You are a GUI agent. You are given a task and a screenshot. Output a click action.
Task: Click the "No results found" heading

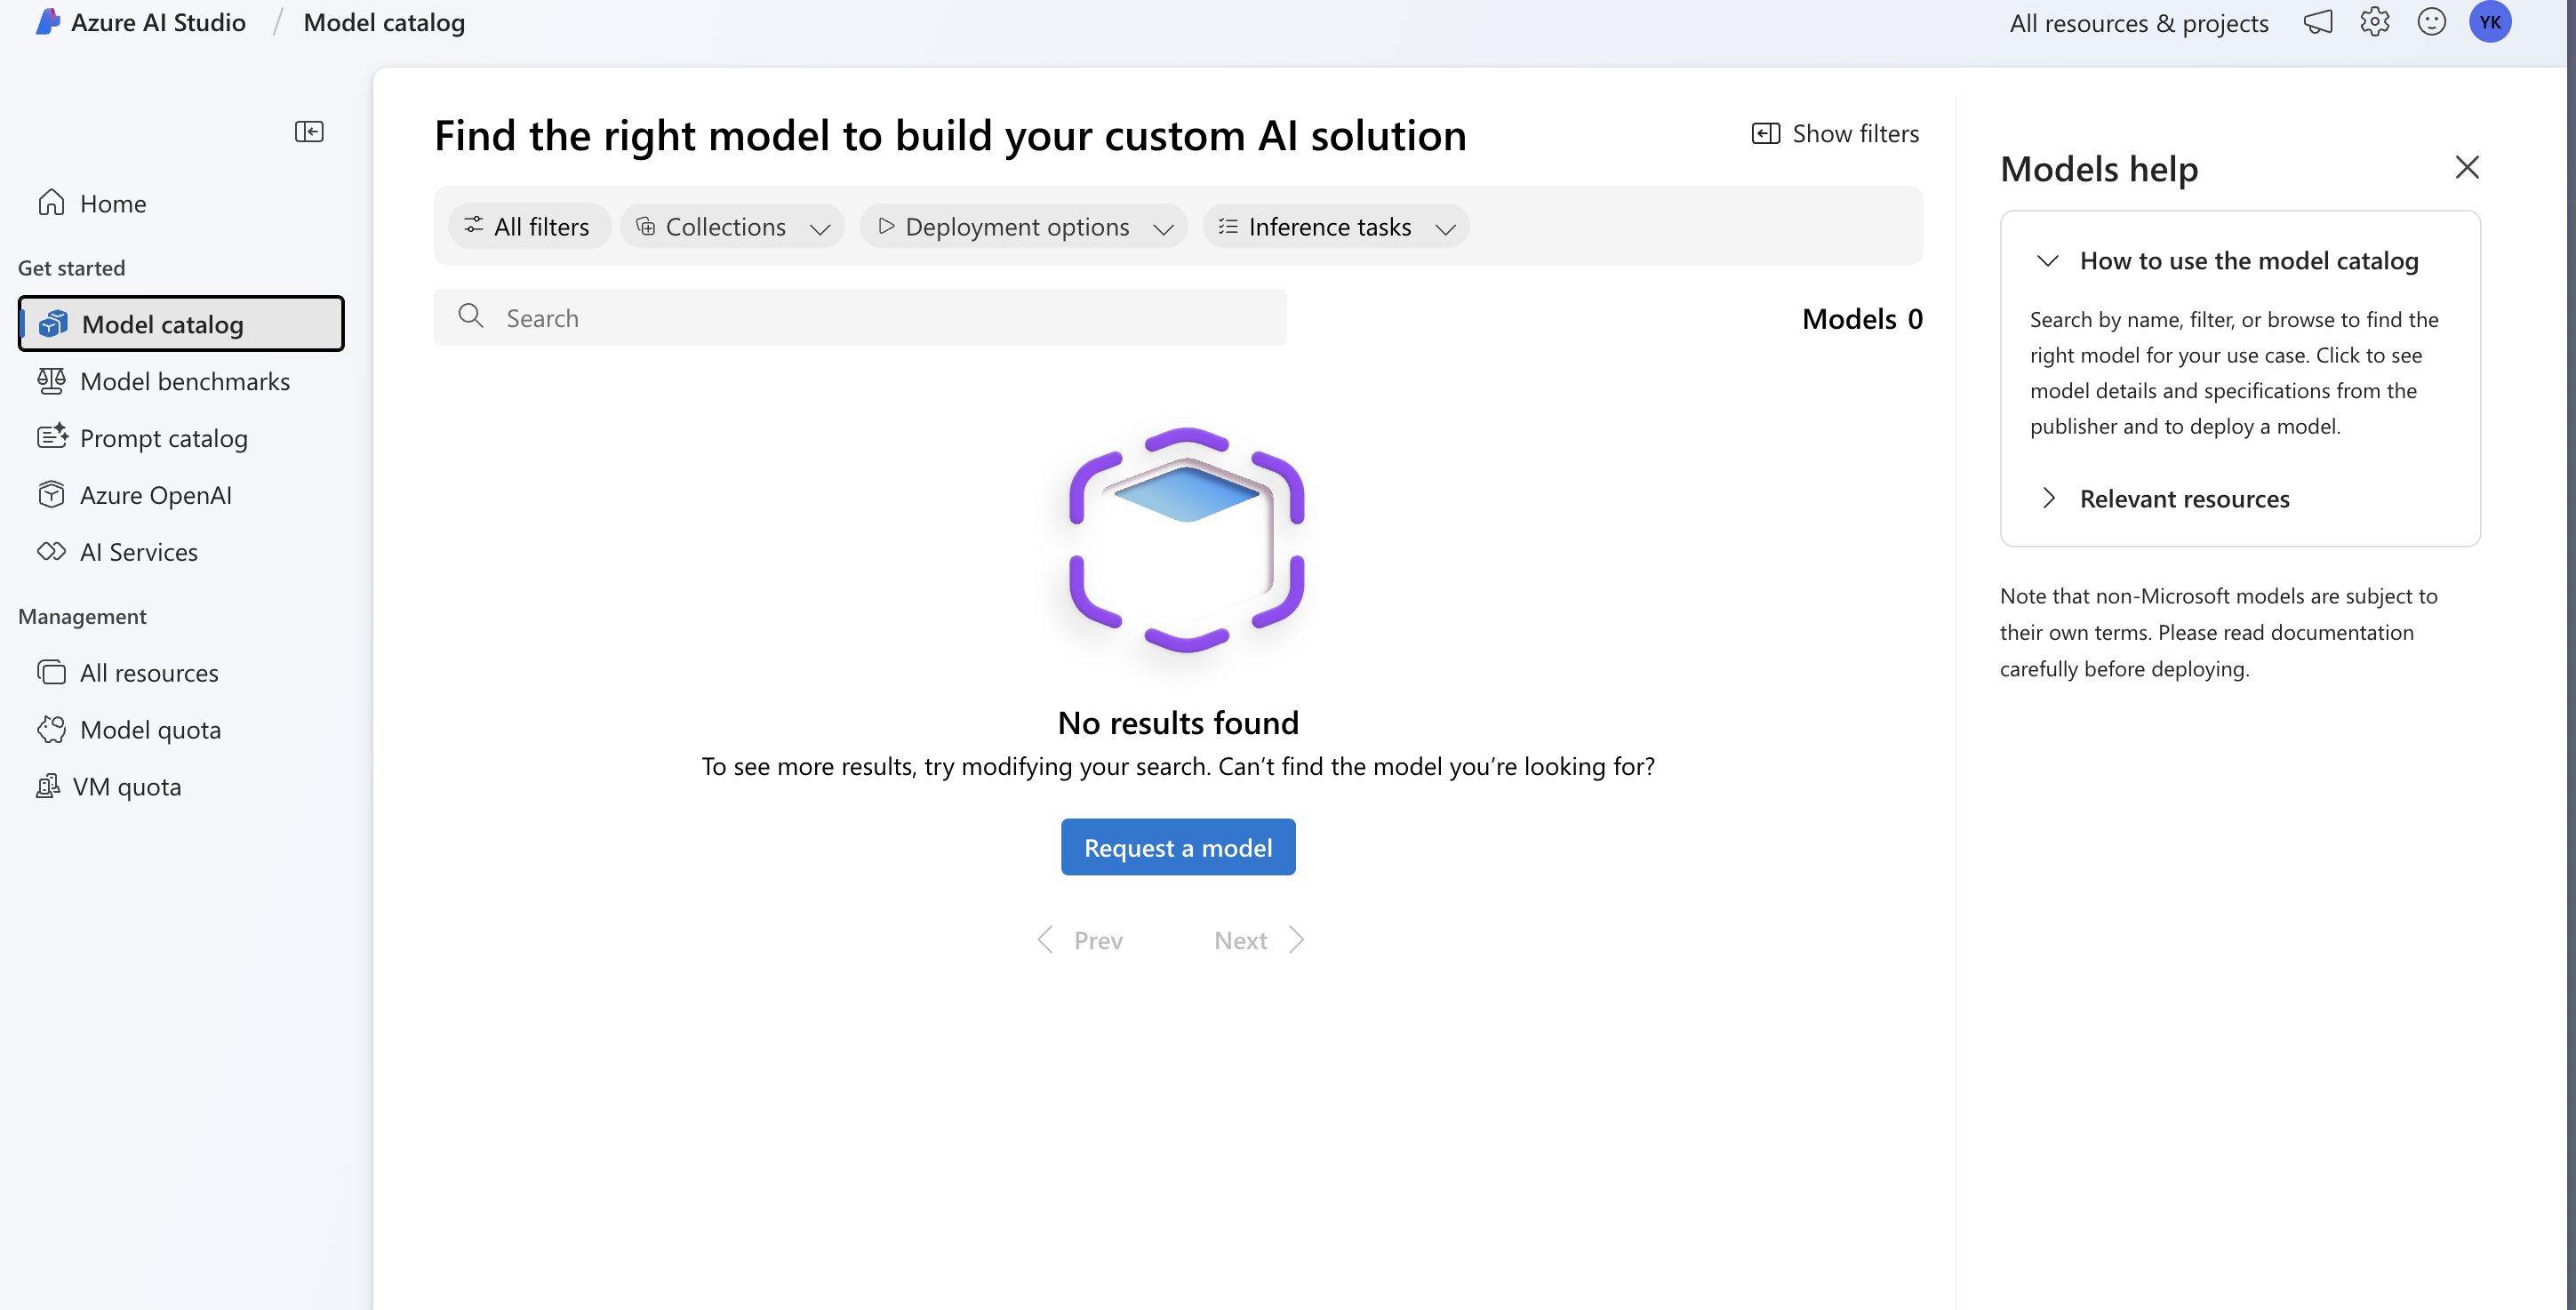click(1178, 722)
